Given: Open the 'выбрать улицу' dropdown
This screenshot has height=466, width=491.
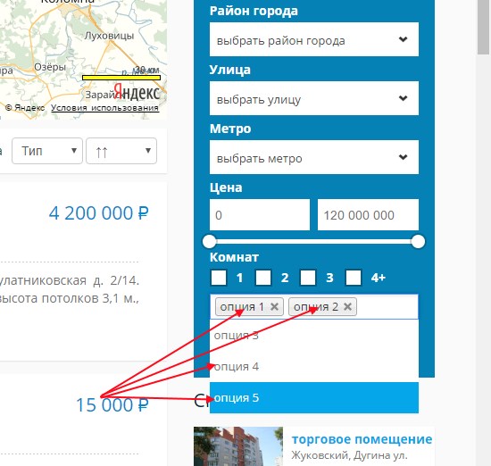Looking at the screenshot, I should point(314,98).
